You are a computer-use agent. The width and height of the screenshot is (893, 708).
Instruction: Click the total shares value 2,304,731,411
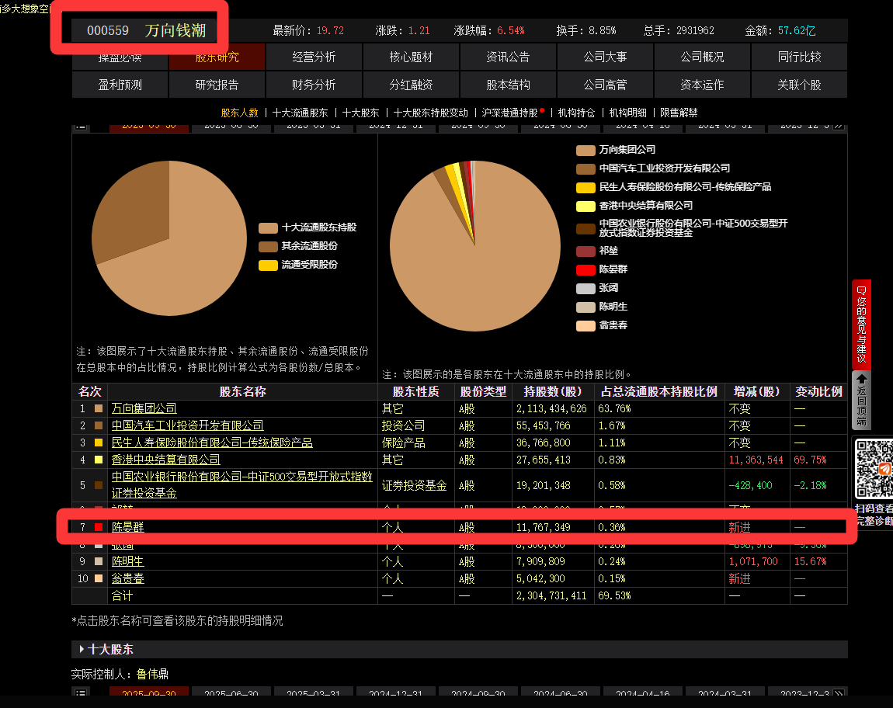coord(551,595)
